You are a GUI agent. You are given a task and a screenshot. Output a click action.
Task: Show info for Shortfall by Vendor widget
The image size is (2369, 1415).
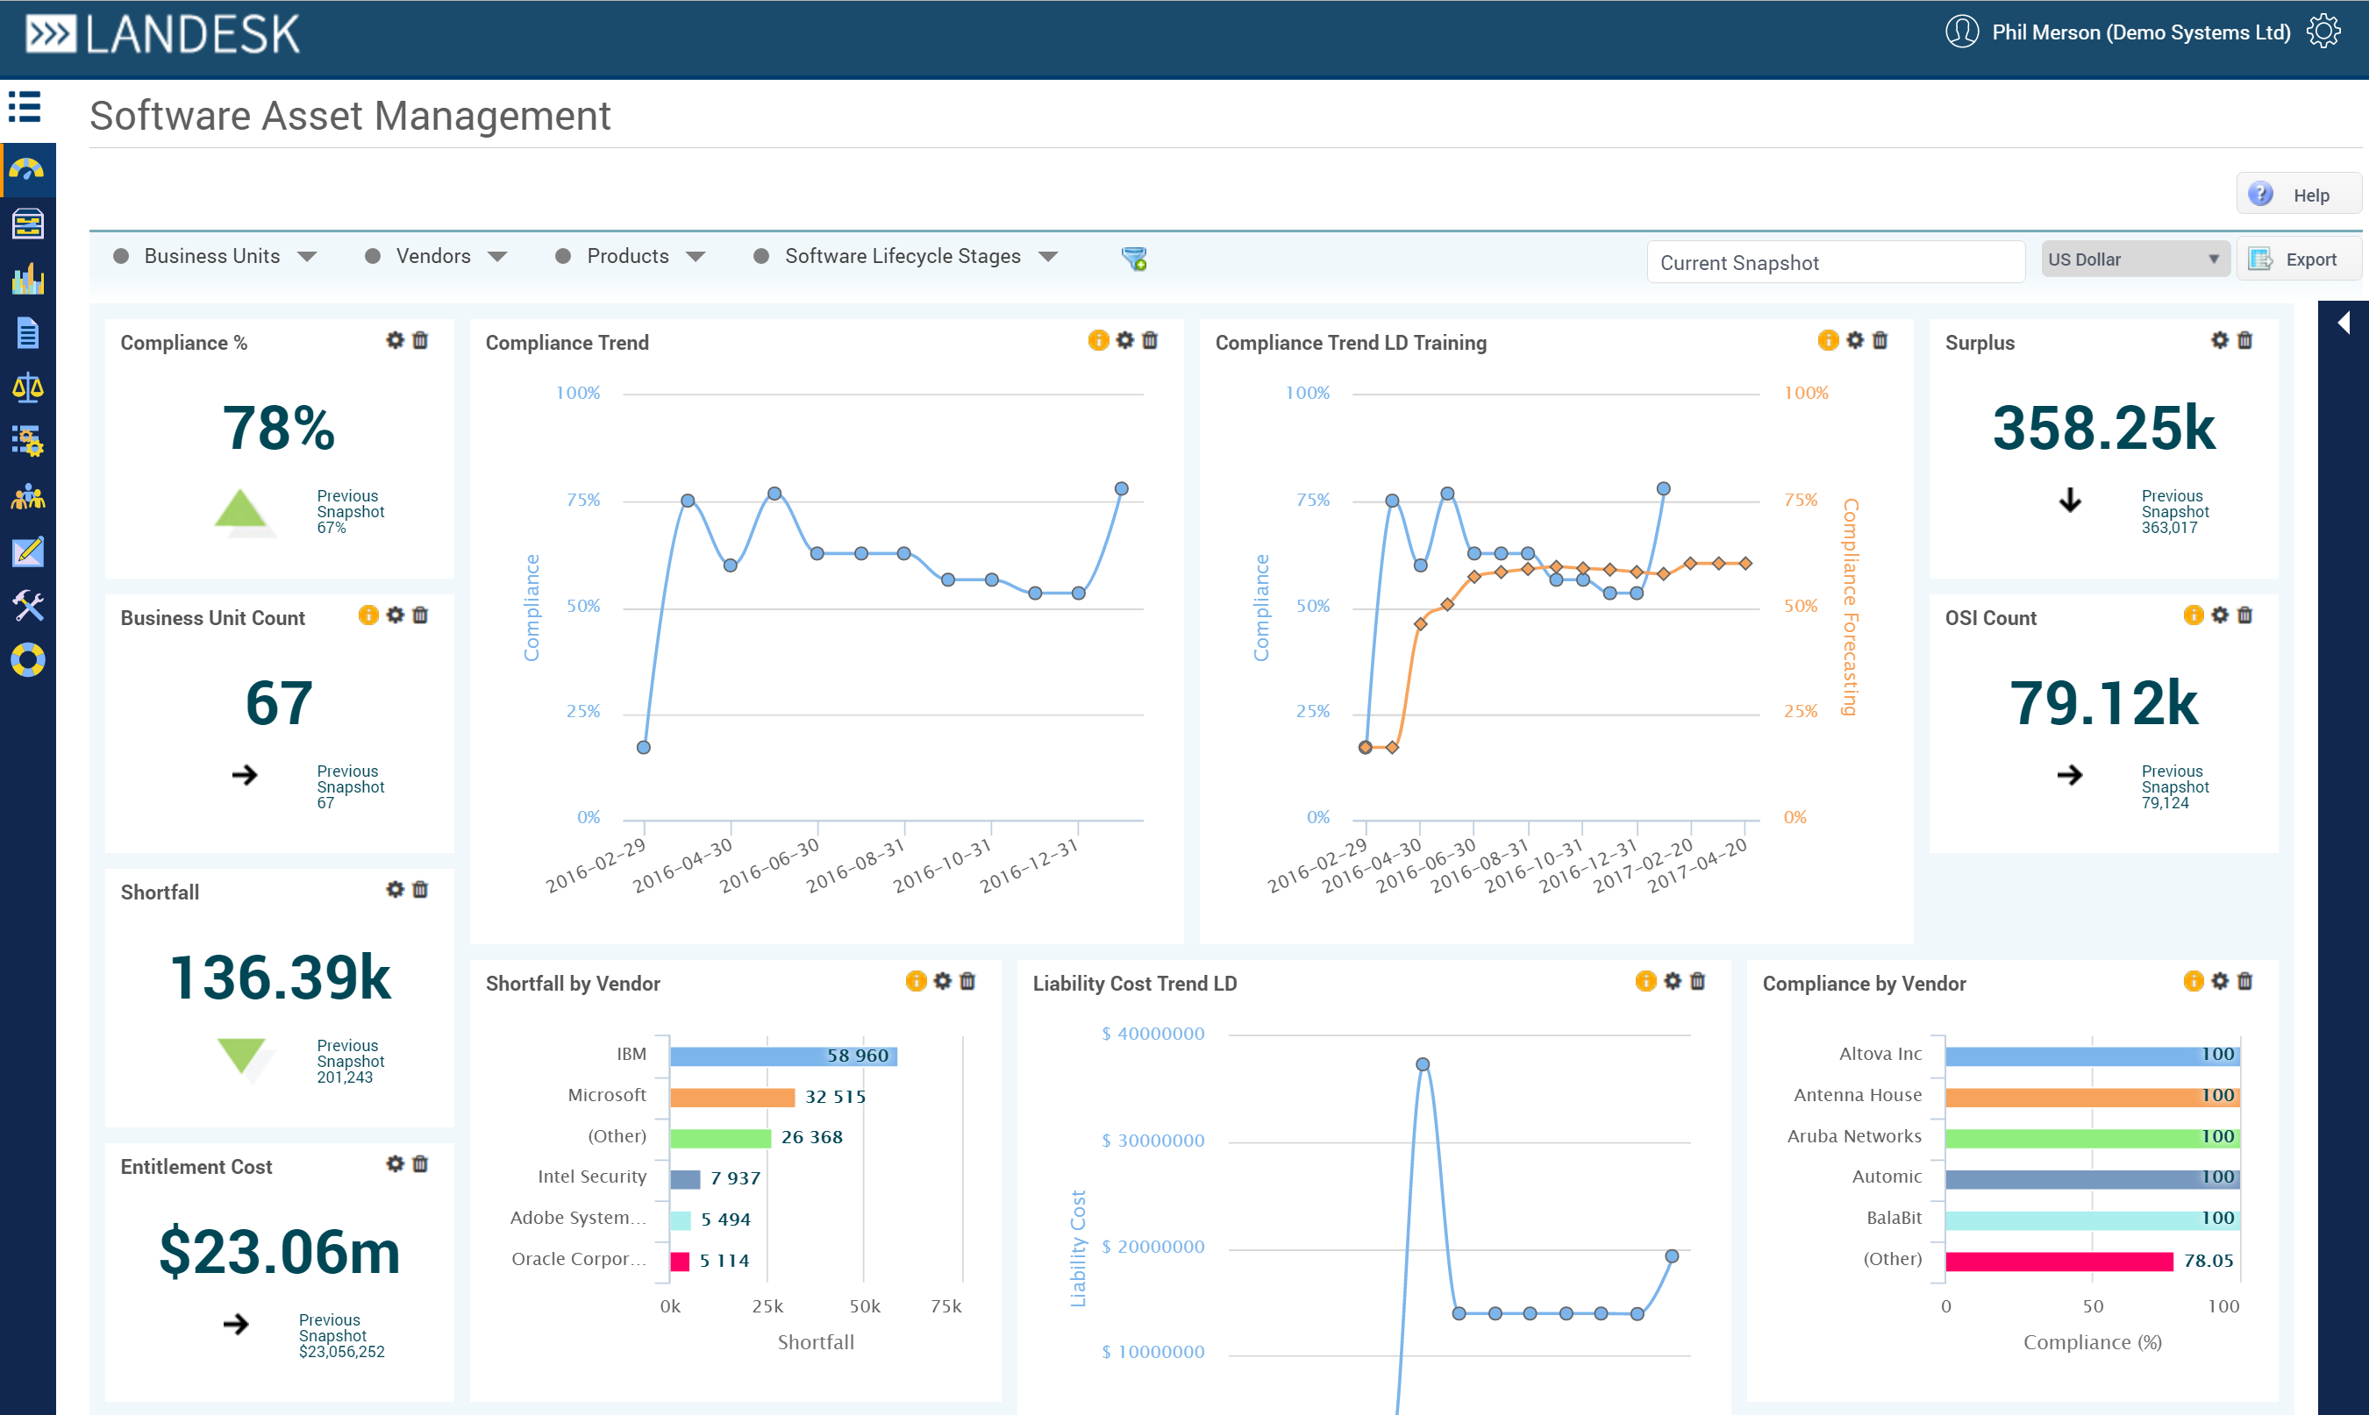click(x=916, y=981)
